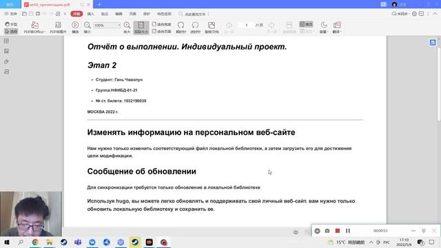Image resolution: width=441 pixels, height=248 pixels.
Task: Rotate page counterclockwise (逆时针)
Action: [195, 28]
